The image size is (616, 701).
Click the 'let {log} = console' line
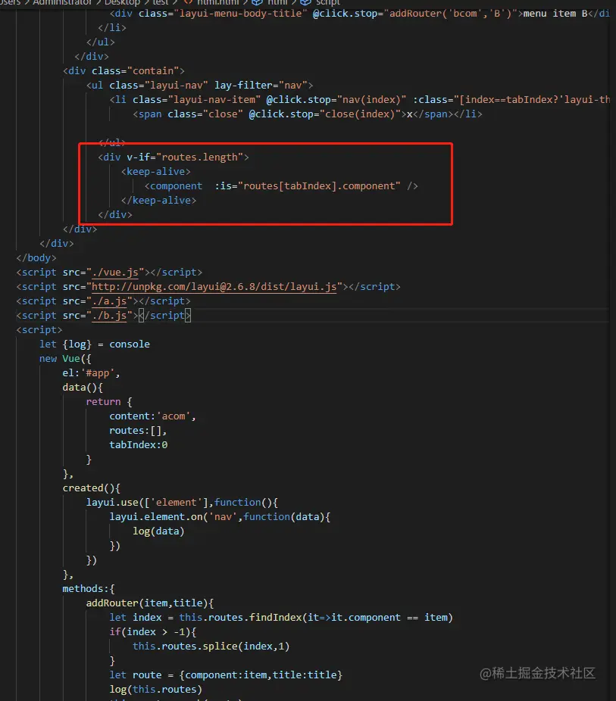coord(95,344)
